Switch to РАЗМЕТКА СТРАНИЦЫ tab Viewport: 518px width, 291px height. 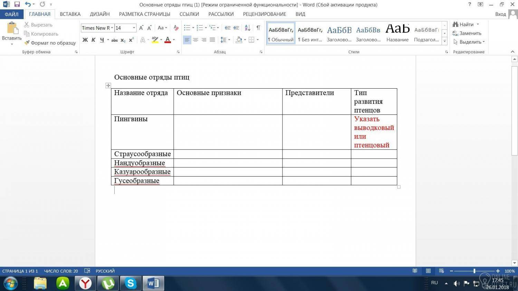pyautogui.click(x=145, y=14)
